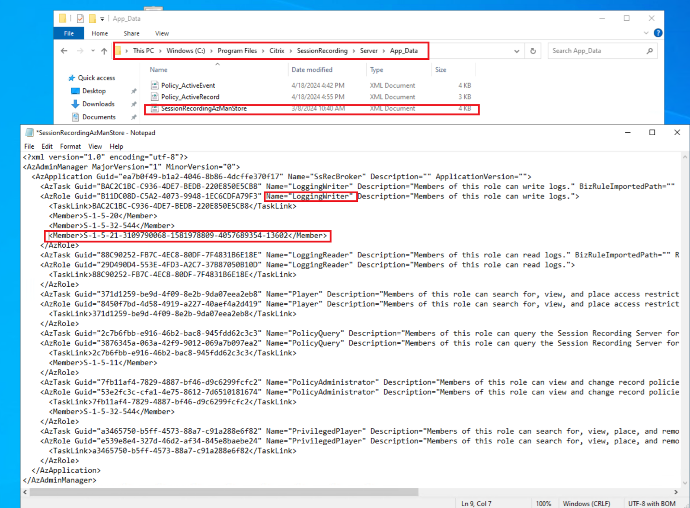This screenshot has width=690, height=508.
Task: Open the Customize Quick Access Toolbar dropdown
Action: [x=102, y=19]
